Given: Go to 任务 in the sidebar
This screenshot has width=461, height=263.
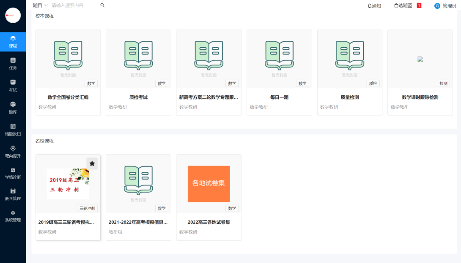Looking at the screenshot, I should (13, 64).
